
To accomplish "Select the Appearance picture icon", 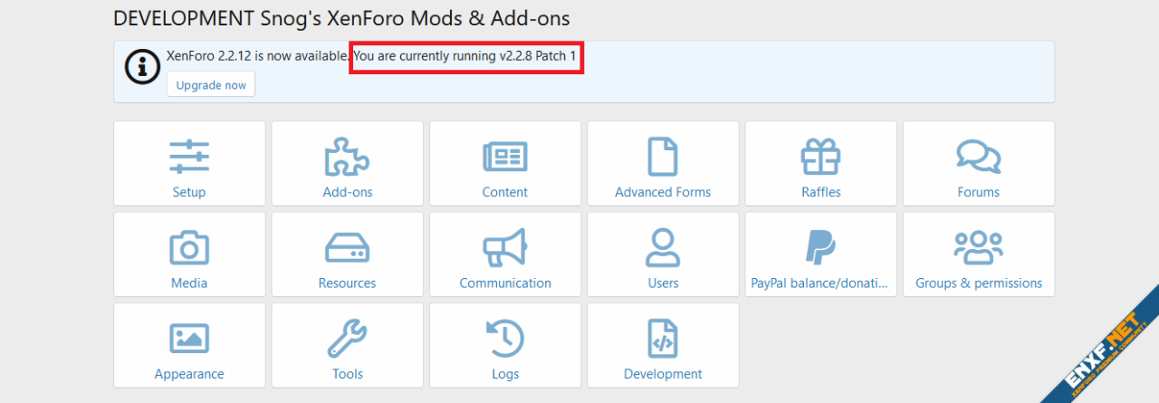I will tap(189, 338).
